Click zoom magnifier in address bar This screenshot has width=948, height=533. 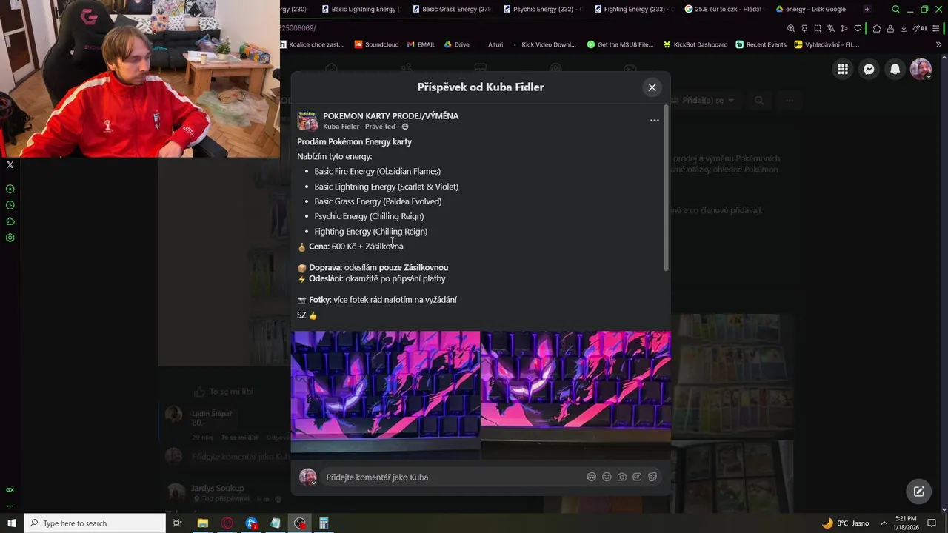pyautogui.click(x=791, y=28)
